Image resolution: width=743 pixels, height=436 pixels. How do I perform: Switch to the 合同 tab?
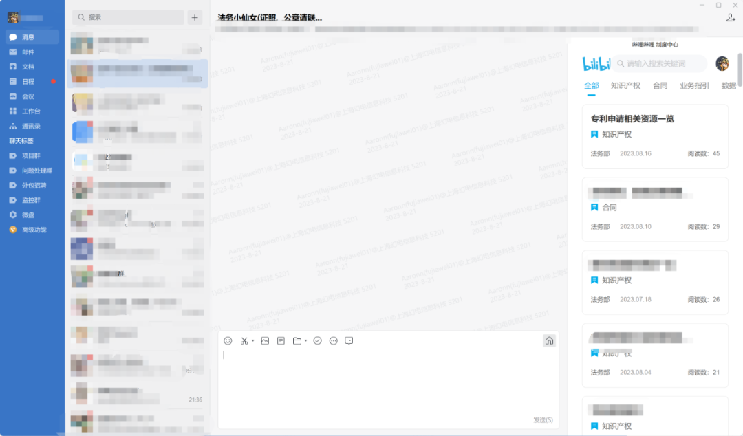coord(660,86)
